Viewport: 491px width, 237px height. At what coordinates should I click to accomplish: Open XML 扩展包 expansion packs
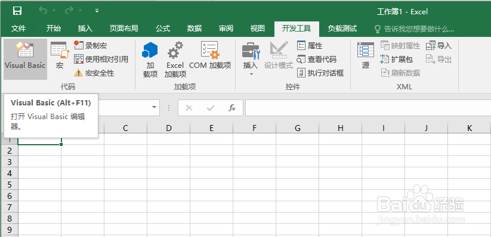pos(396,59)
